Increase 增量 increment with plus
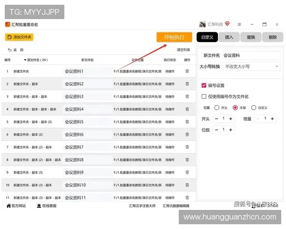This screenshot has height=229, width=286. click(x=272, y=119)
